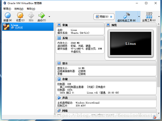Click the details pane vertical scrollbar thumb

pyautogui.click(x=158, y=57)
